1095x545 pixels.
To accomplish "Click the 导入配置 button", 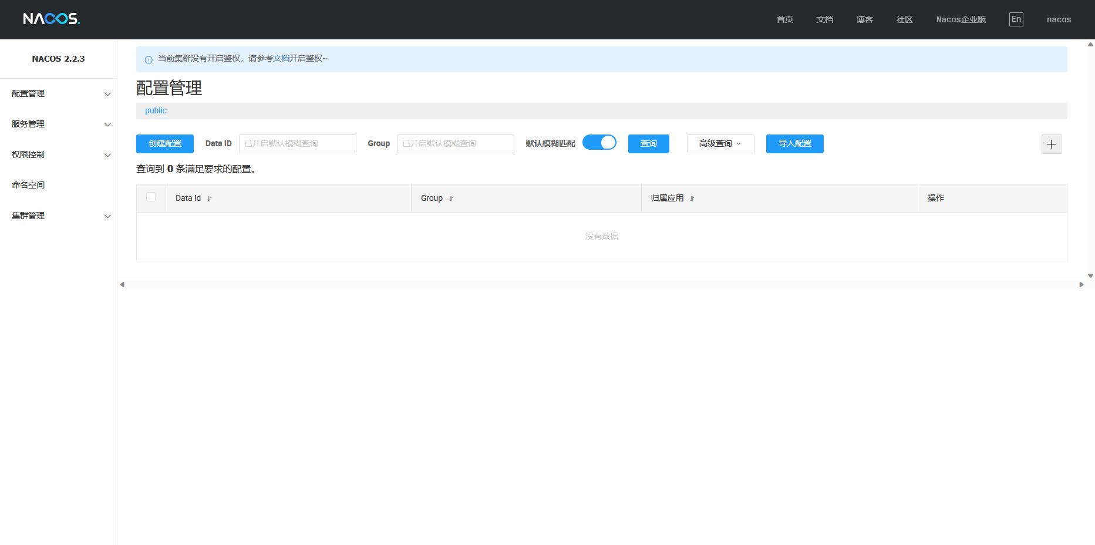I will [x=795, y=144].
